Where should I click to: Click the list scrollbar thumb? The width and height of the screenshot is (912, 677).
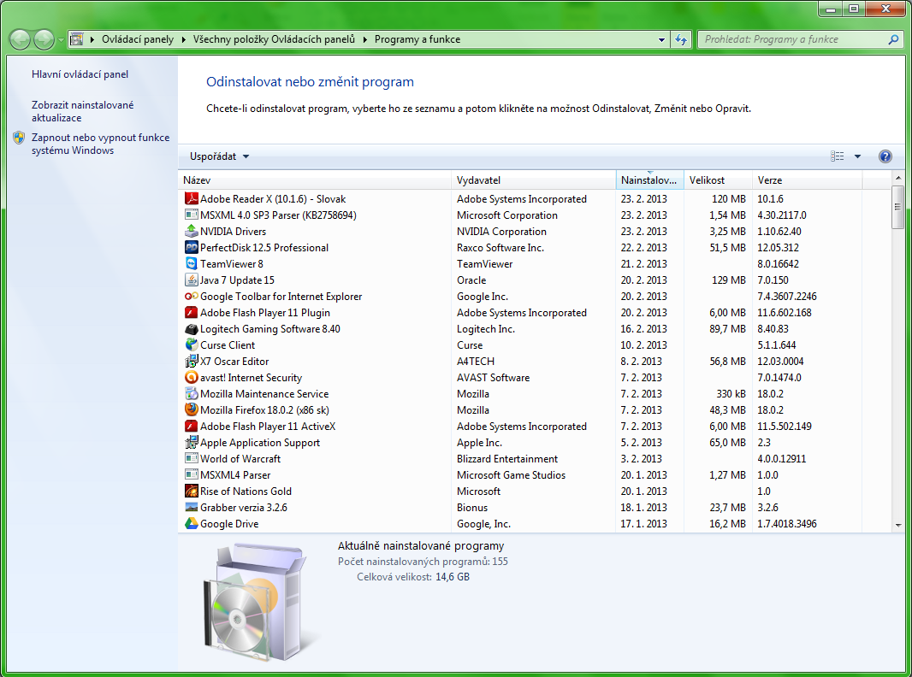click(x=897, y=207)
